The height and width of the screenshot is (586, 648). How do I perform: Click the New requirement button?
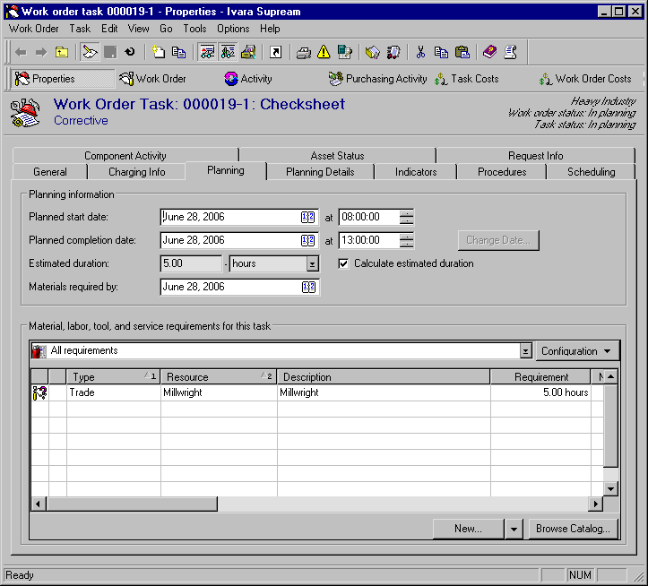pos(468,529)
